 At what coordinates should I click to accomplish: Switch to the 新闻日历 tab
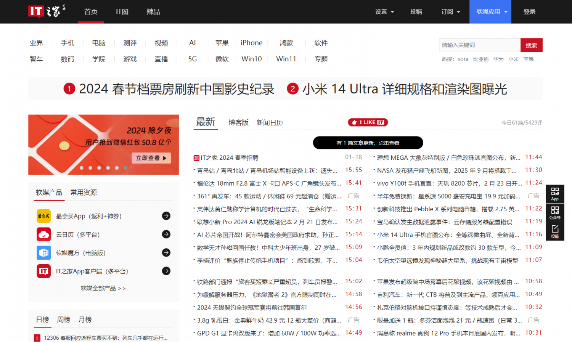click(x=270, y=122)
